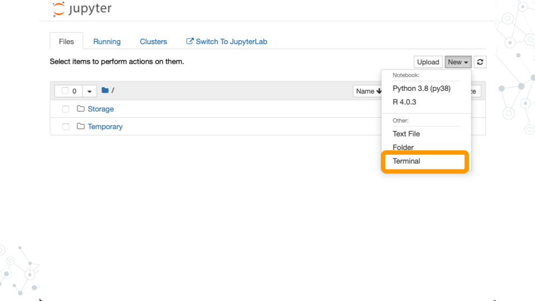Create a new Python 3.8 (py38) notebook
The height and width of the screenshot is (301, 535).
click(x=421, y=89)
